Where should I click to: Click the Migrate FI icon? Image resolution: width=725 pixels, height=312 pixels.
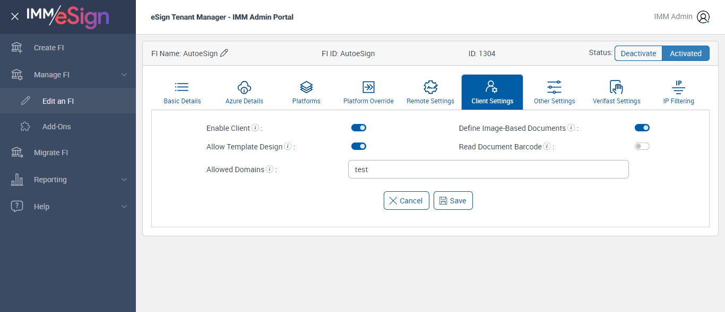coord(17,153)
